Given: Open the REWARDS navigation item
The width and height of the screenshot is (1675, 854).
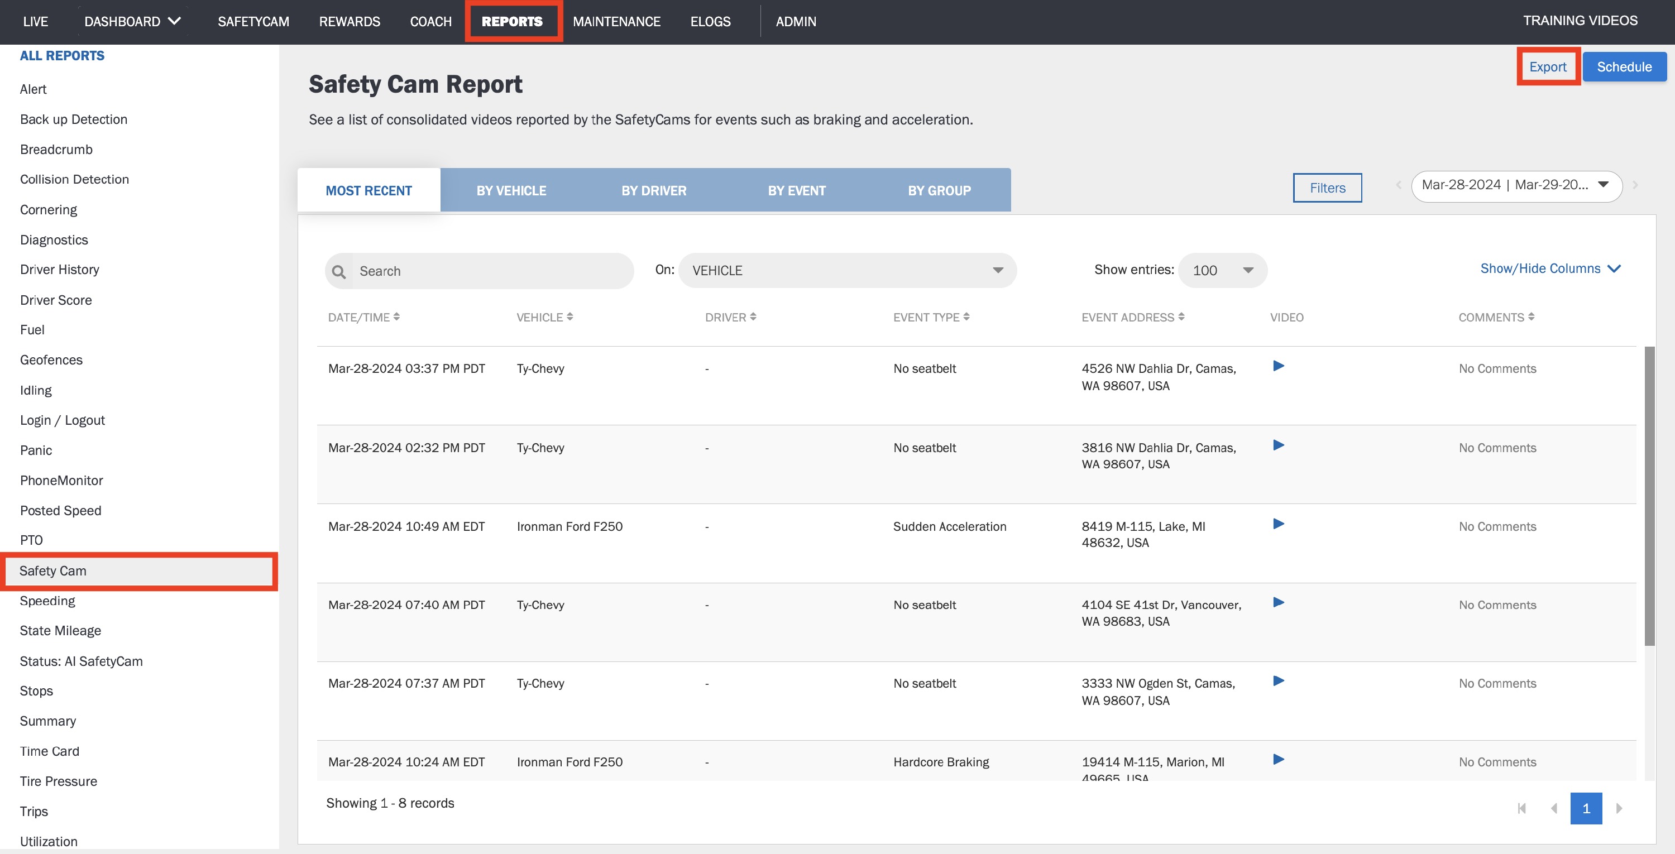Looking at the screenshot, I should (x=350, y=21).
